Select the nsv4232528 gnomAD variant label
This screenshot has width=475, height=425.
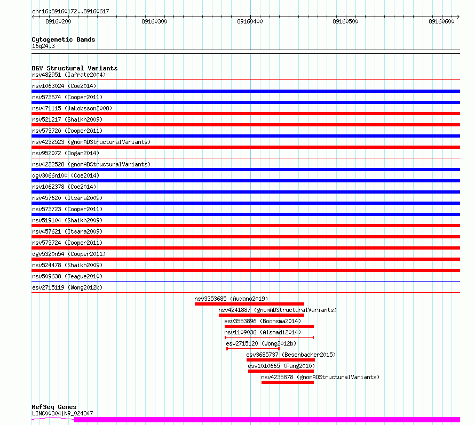(x=91, y=164)
